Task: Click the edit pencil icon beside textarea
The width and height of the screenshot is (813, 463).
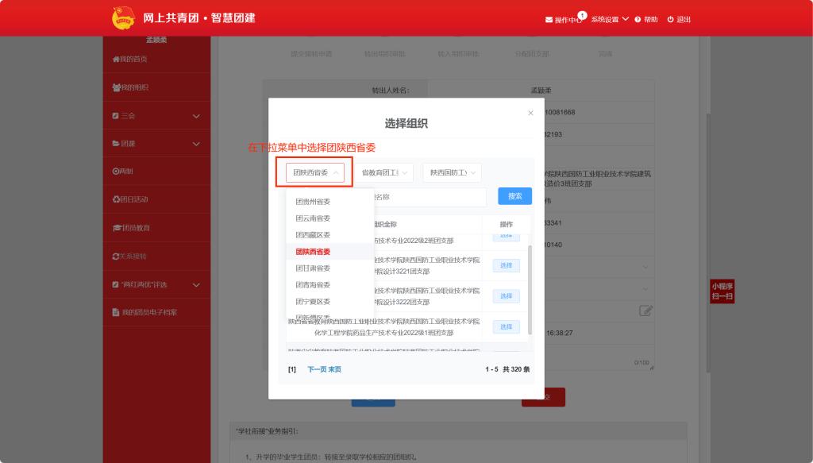Action: 645,311
